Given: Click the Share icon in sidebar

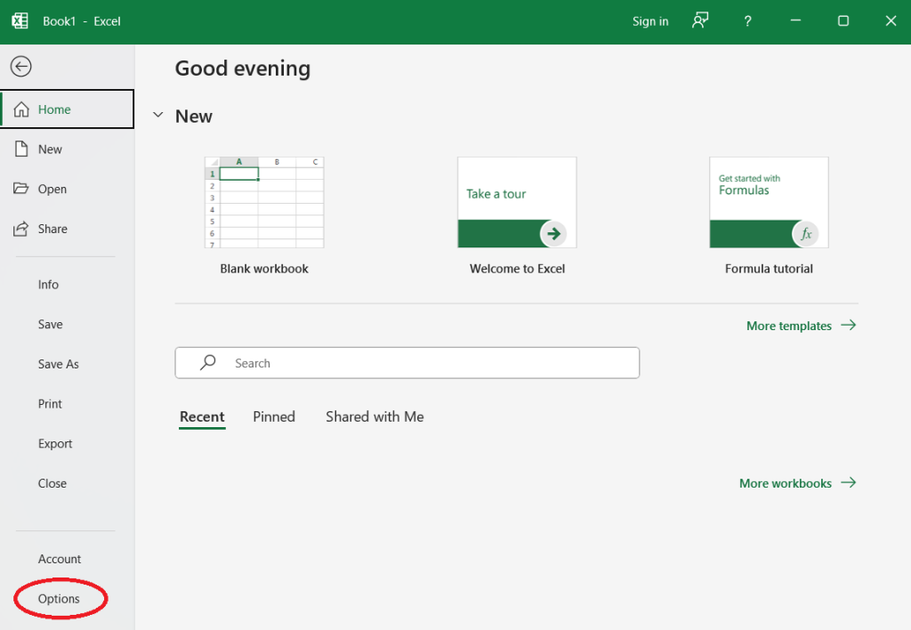Looking at the screenshot, I should coord(21,229).
